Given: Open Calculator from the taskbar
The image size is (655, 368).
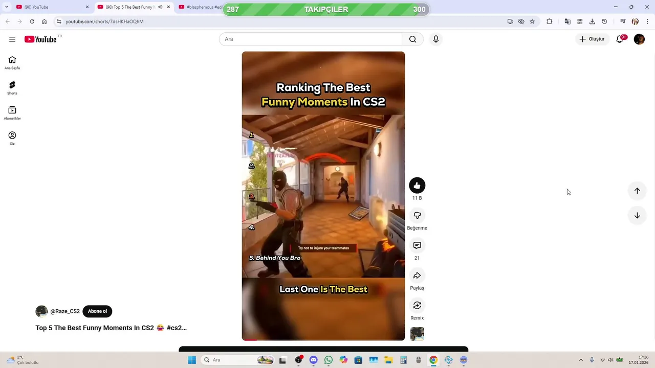Looking at the screenshot, I should coord(403,360).
